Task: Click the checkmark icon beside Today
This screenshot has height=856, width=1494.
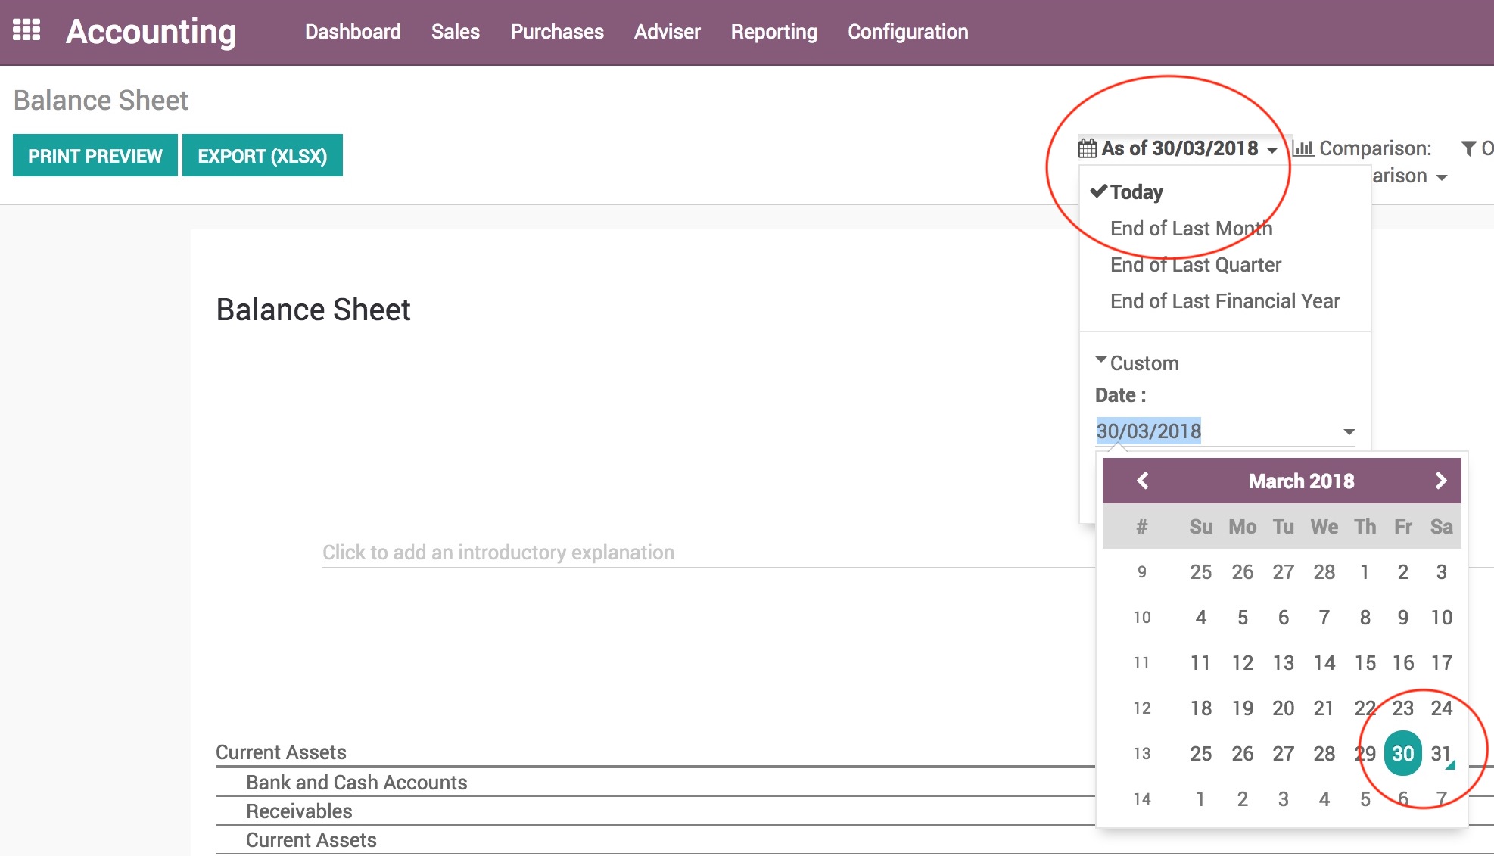Action: [1097, 191]
